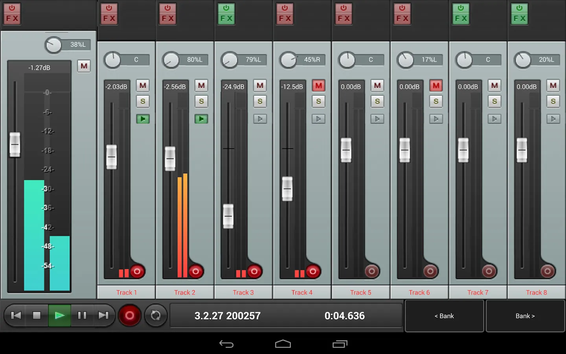Toggle FX power on Track 5
566x354 pixels.
click(344, 13)
